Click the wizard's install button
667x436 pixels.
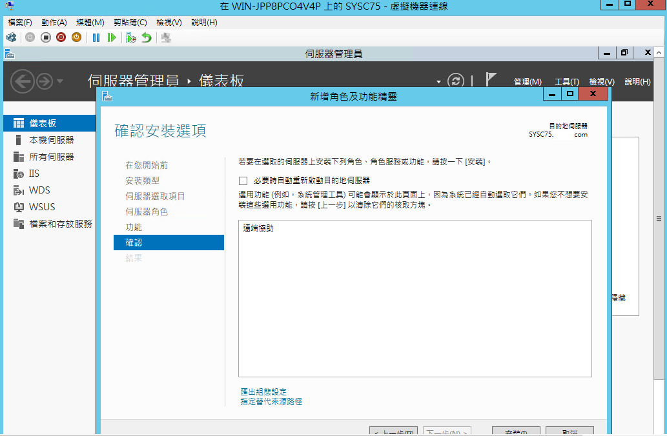(516, 431)
